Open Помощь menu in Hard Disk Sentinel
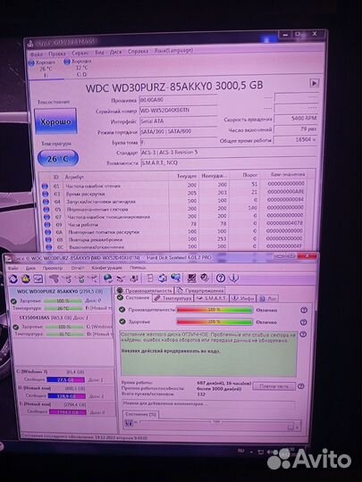362x482 pixels. pos(138,268)
